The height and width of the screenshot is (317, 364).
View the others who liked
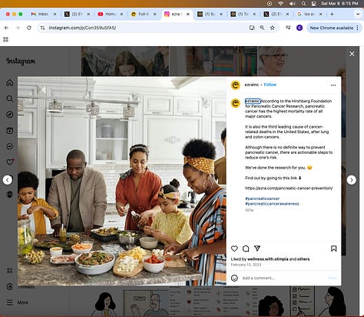(x=303, y=259)
